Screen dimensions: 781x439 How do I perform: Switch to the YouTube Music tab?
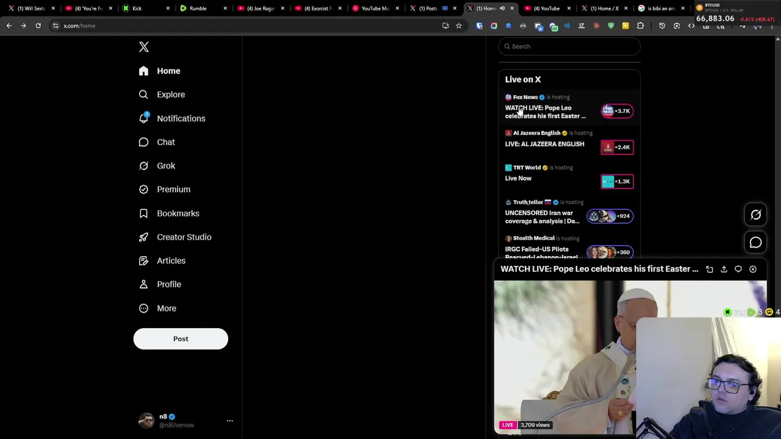click(375, 9)
